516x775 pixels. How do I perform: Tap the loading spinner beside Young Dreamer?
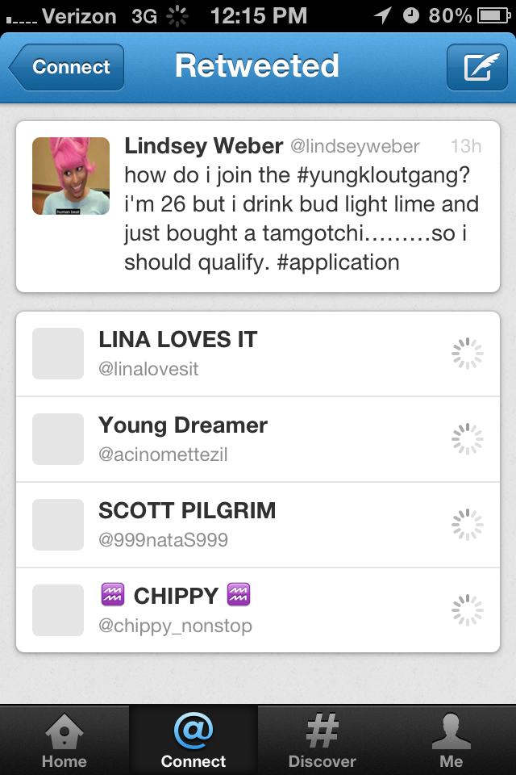(467, 439)
